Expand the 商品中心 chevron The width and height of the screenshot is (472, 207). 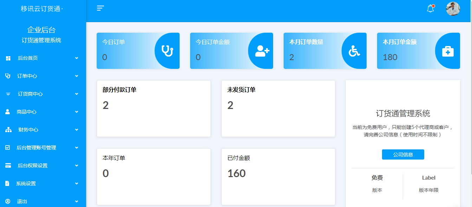pyautogui.click(x=77, y=112)
